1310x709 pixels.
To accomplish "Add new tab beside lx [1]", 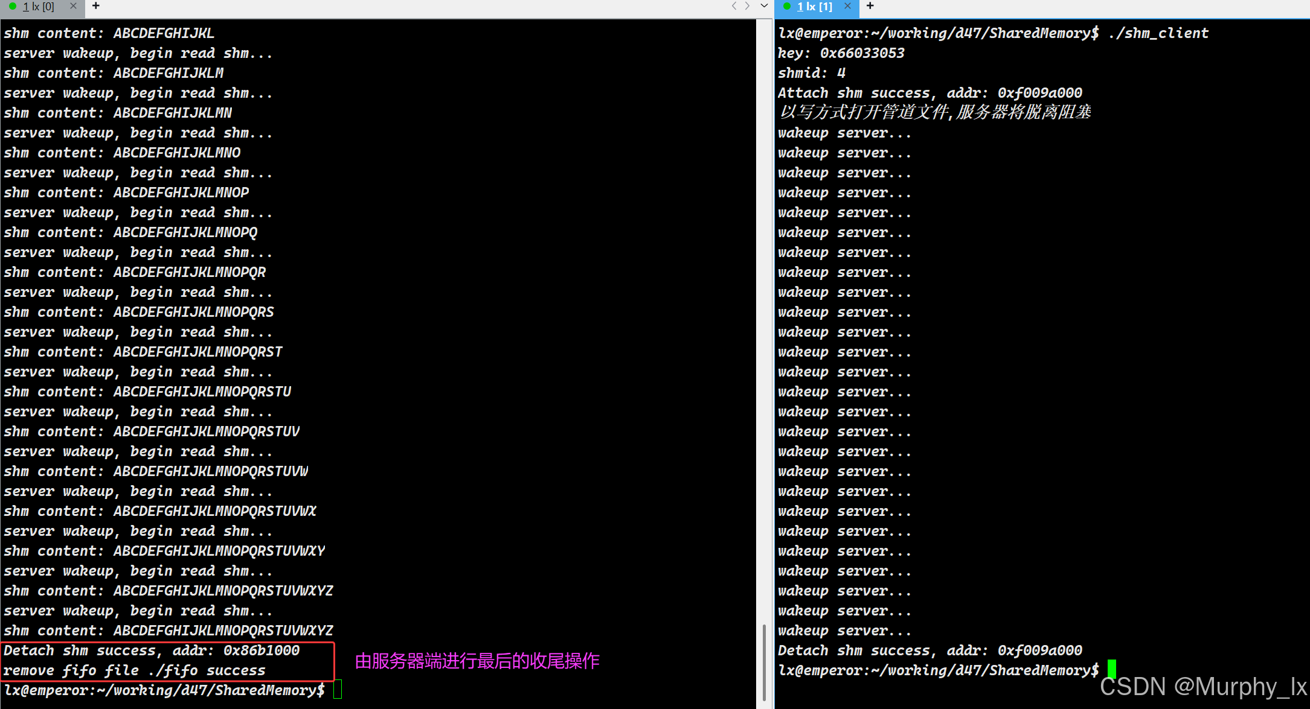I will tap(870, 6).
